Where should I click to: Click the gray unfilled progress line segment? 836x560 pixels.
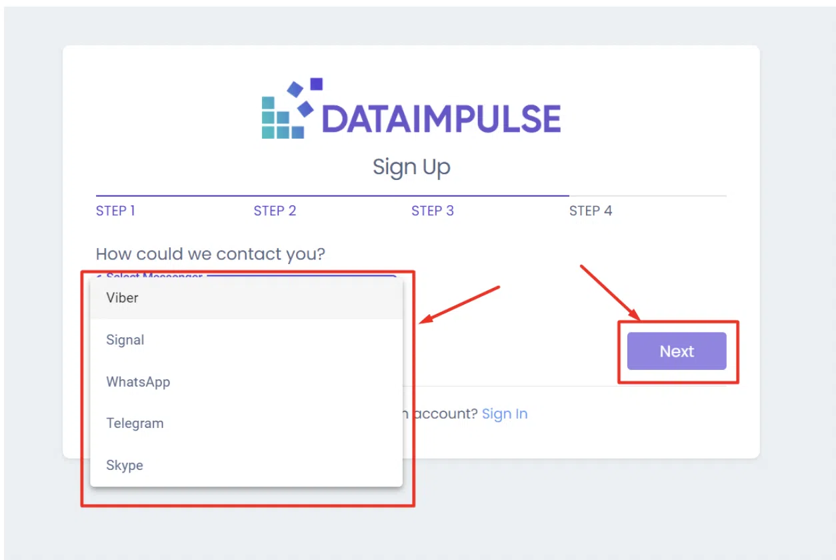point(647,196)
